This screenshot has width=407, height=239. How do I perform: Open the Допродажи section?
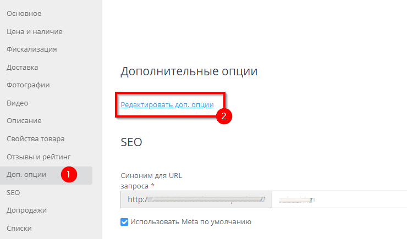[26, 210]
